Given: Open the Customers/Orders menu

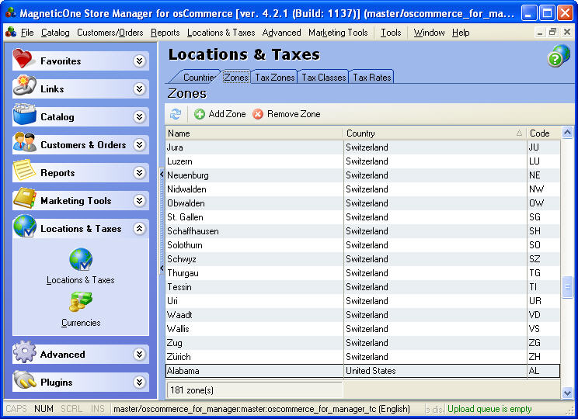Looking at the screenshot, I should (x=110, y=33).
